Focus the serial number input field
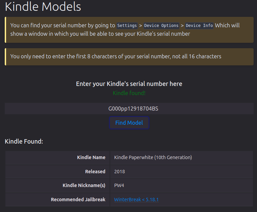This screenshot has width=257, height=212. 129,109
